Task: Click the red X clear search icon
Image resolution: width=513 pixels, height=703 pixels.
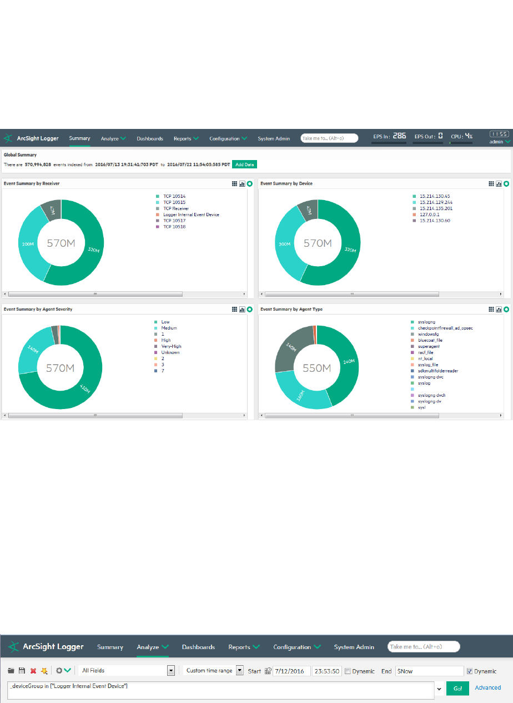Action: click(x=33, y=671)
